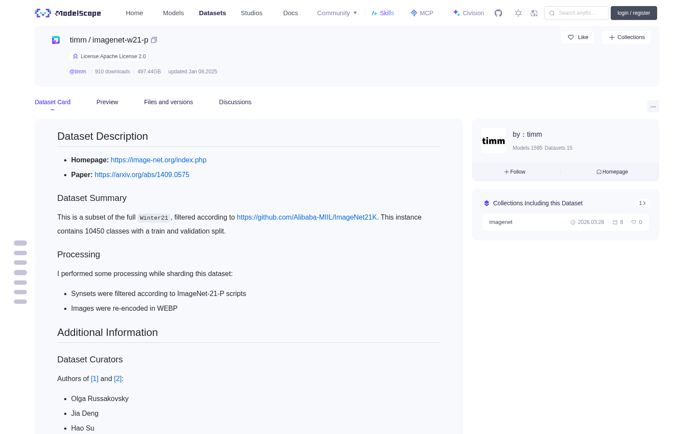This screenshot has width=694, height=434.
Task: Click the 'Winter21' code label
Action: (x=154, y=218)
